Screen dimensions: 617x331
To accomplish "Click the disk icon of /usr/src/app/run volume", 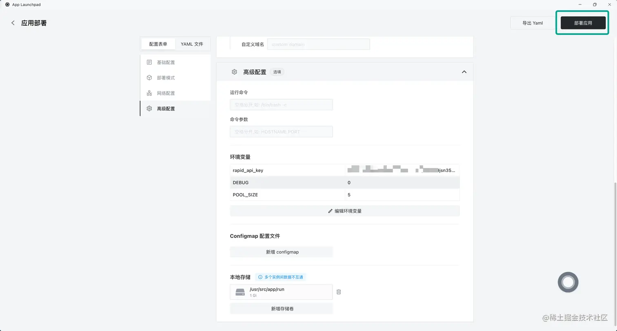I will (240, 292).
